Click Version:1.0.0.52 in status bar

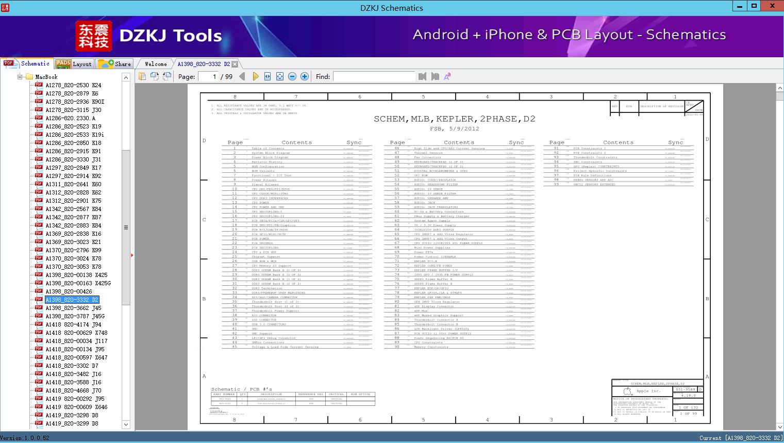coord(25,438)
